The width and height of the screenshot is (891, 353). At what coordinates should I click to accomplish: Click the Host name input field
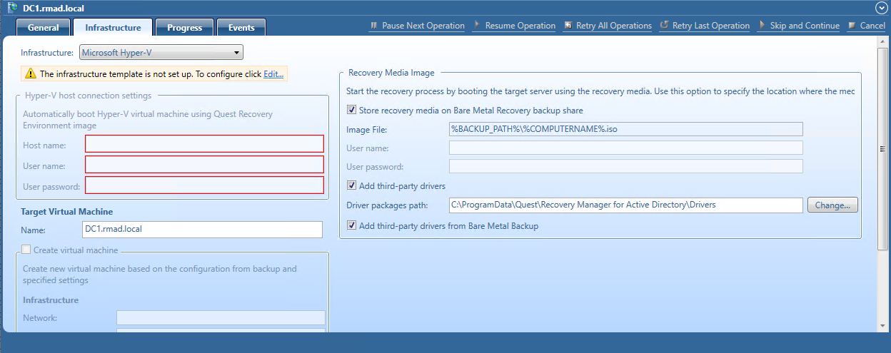pos(204,144)
